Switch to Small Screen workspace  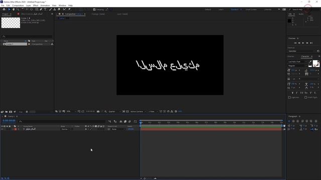(251, 9)
